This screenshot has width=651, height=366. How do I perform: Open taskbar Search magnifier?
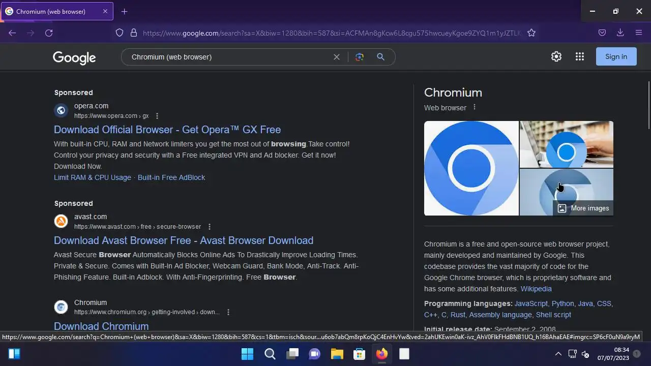pyautogui.click(x=270, y=354)
